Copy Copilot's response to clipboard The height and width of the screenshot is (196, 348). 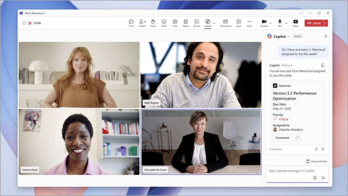[x=323, y=65]
